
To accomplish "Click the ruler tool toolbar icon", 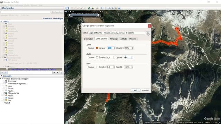I will (x=102, y=8).
